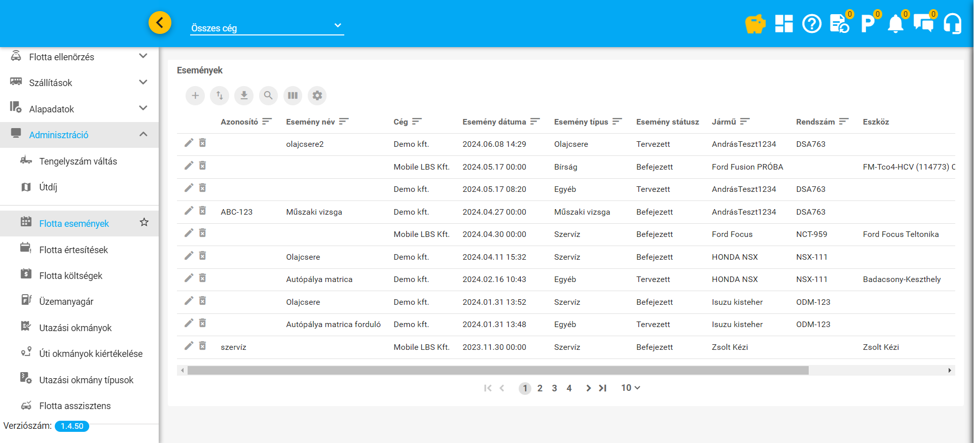Screen dimensions: 974x443
Task: Click the horizontal scrollbar under the table
Action: pyautogui.click(x=497, y=371)
